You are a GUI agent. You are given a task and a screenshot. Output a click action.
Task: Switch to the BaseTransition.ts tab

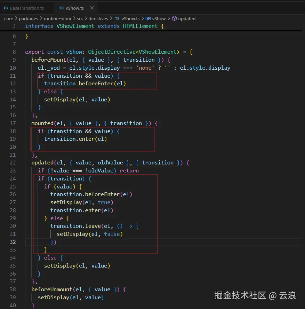click(27, 8)
